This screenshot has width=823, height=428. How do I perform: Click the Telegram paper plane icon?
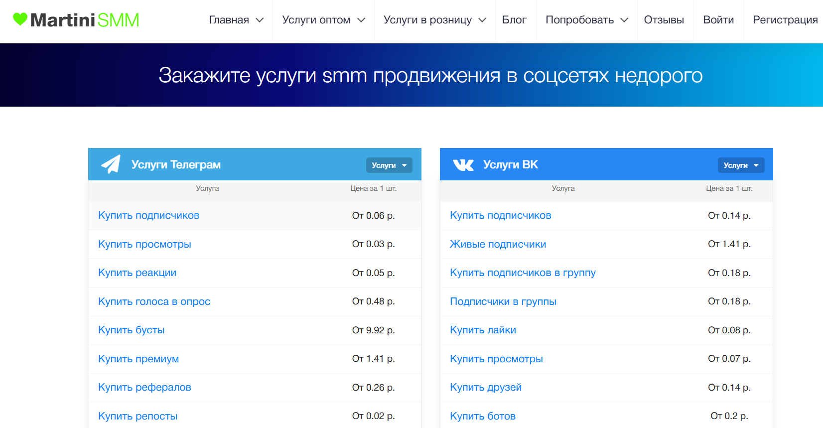coord(111,164)
